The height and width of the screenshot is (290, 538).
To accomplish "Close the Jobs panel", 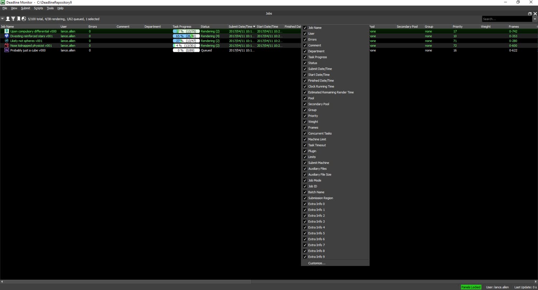I will click(x=535, y=14).
